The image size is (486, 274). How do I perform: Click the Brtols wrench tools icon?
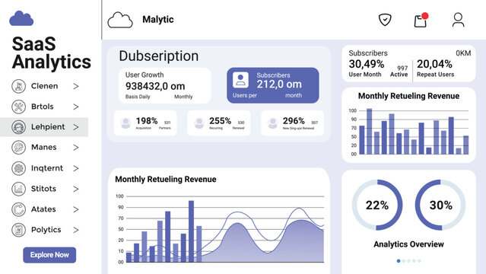18,107
